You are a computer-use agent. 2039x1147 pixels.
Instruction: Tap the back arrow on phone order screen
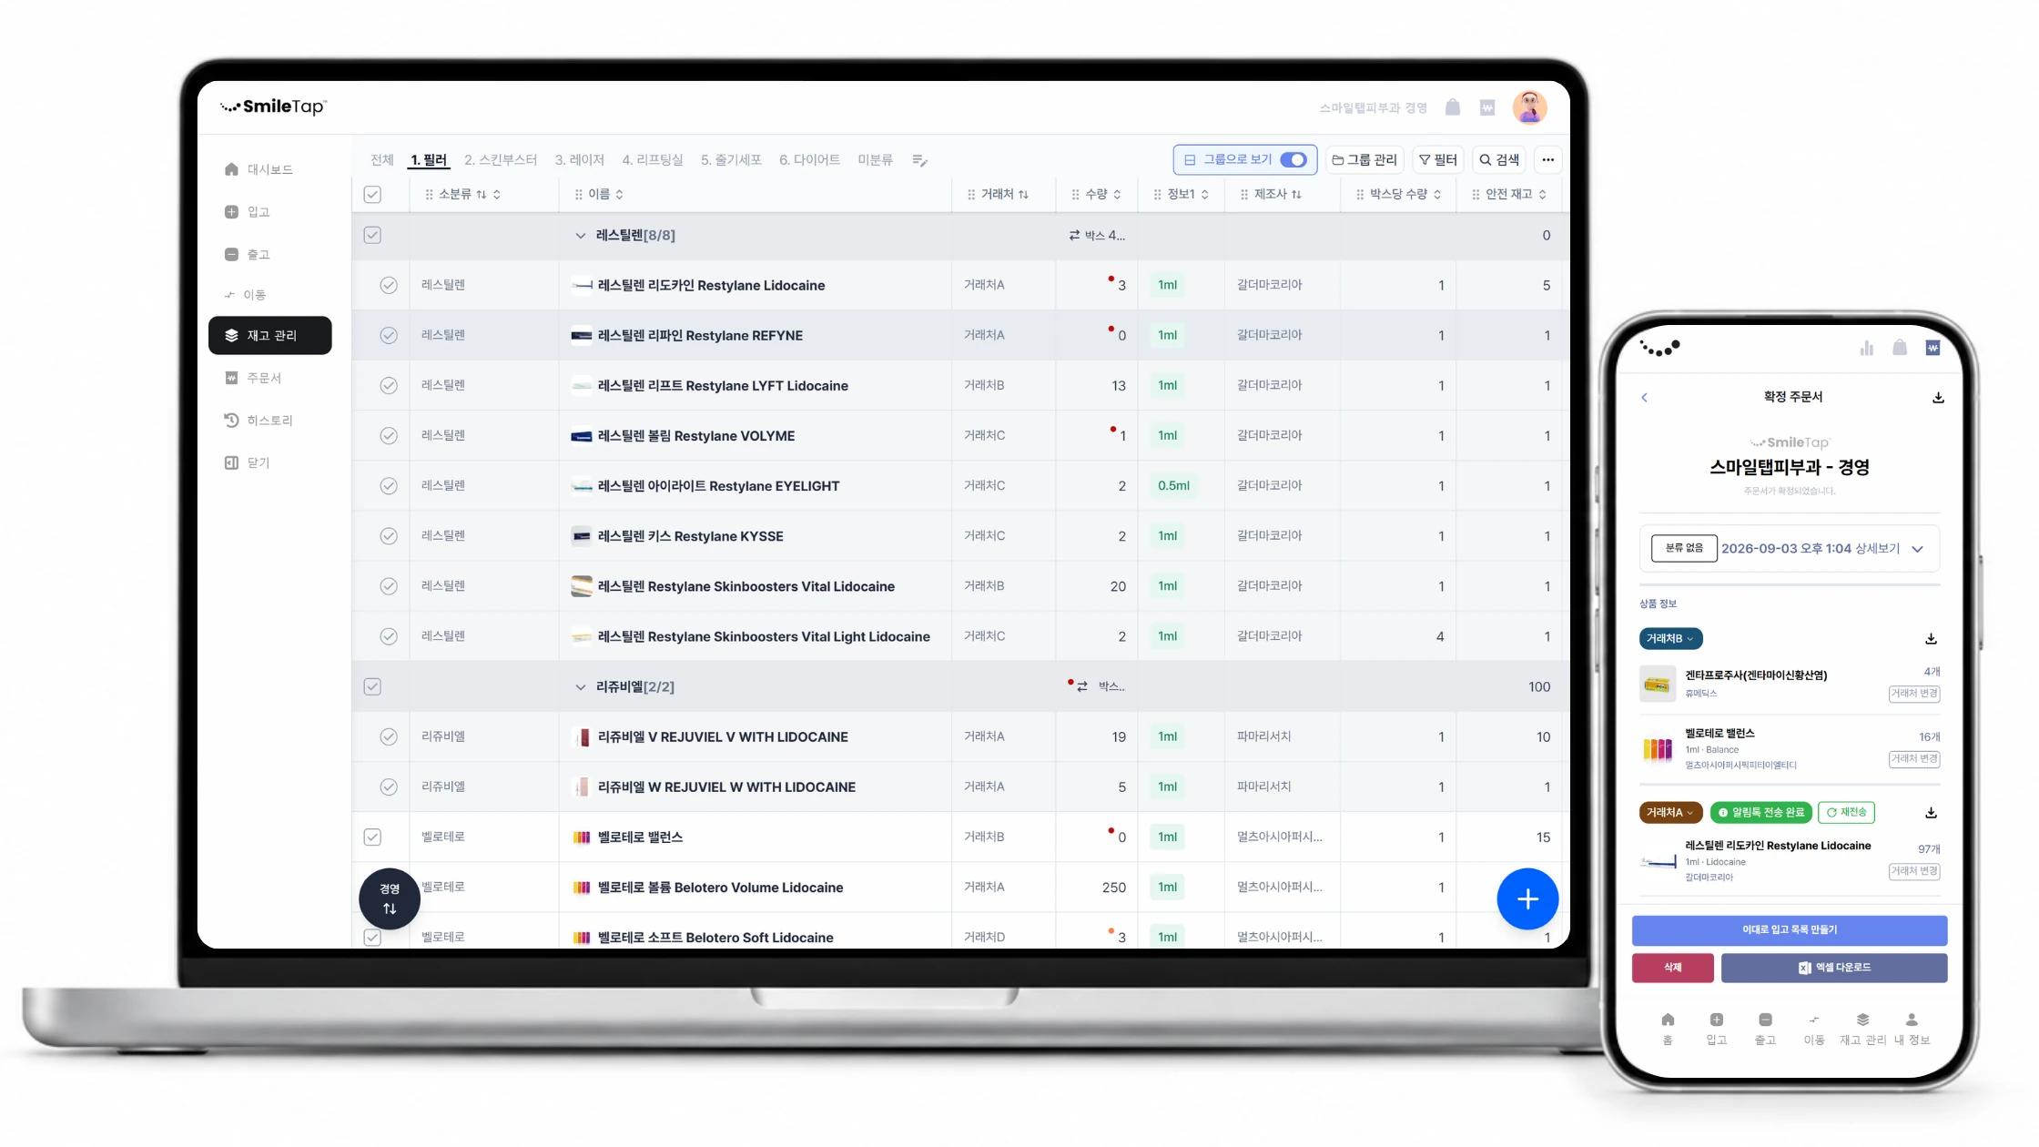pyautogui.click(x=1644, y=397)
